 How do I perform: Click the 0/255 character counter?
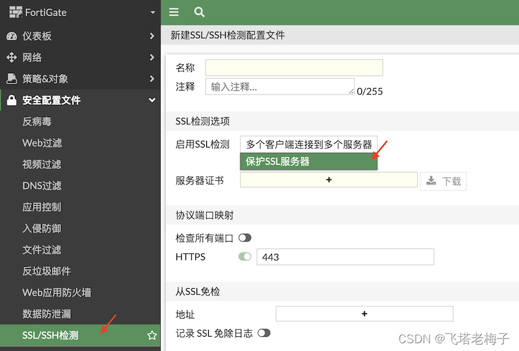(370, 91)
